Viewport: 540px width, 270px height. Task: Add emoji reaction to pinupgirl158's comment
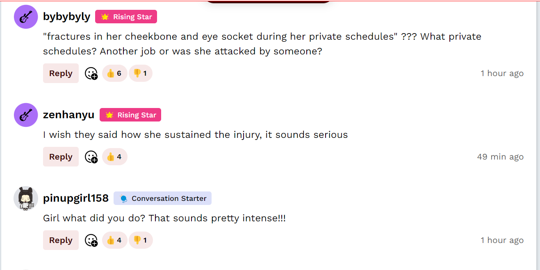pyautogui.click(x=91, y=241)
